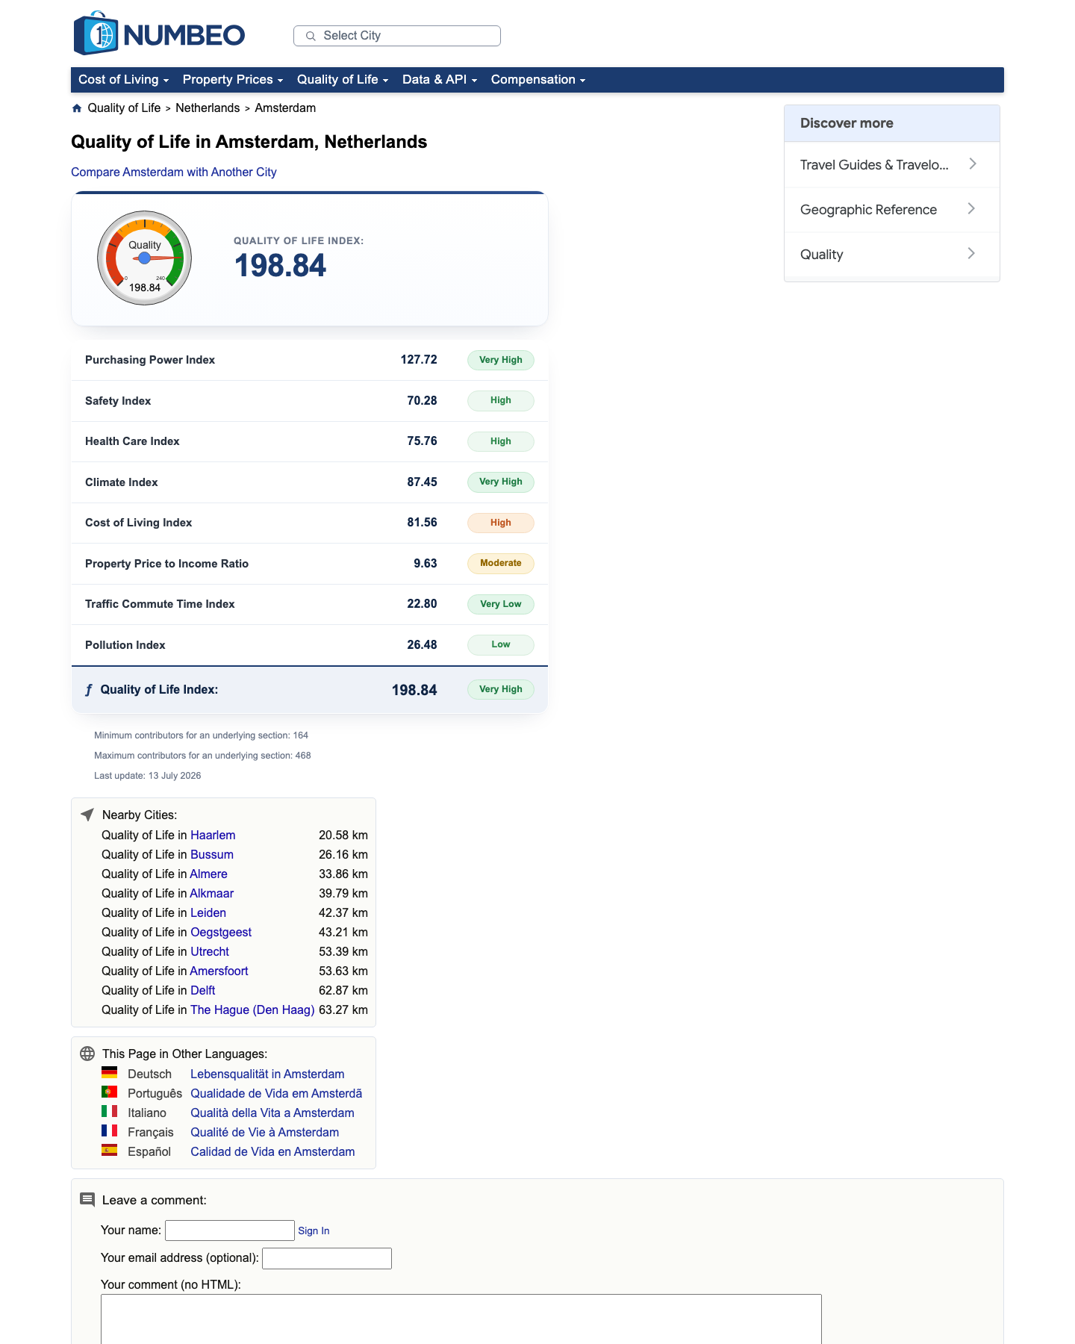Click the Moderate badge

(501, 563)
